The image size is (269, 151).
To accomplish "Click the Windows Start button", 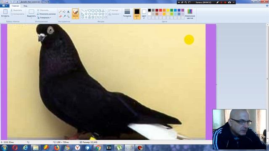I will [4, 148].
